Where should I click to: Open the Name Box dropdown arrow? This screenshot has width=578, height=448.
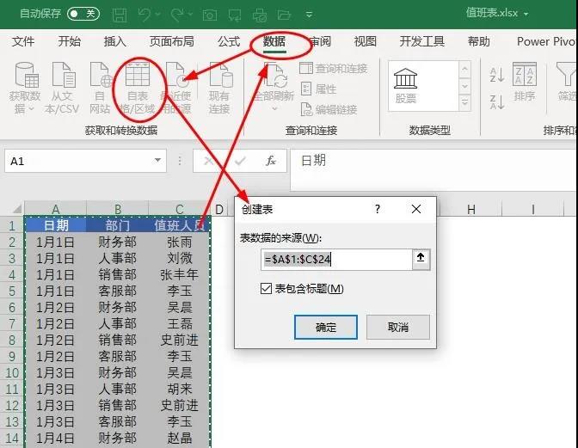point(157,160)
